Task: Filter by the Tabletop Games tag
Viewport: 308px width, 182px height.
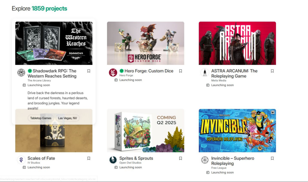Action: tap(41, 118)
